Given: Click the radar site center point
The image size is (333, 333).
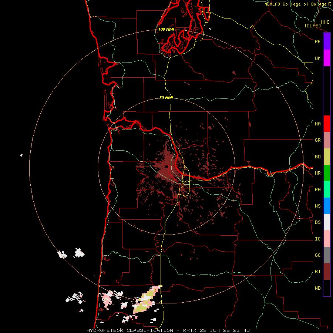Looking at the screenshot, I should click(167, 167).
